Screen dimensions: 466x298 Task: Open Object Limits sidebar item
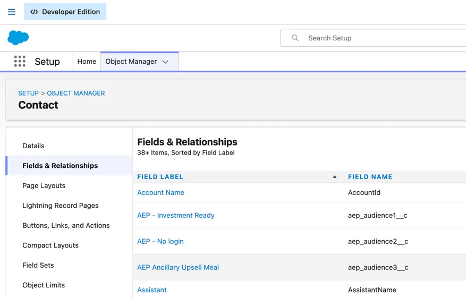tap(44, 285)
